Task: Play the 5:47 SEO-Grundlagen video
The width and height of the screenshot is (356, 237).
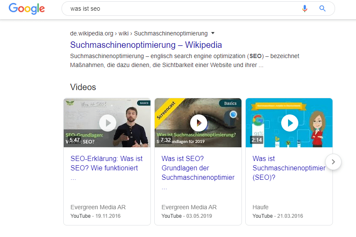Action: point(108,123)
